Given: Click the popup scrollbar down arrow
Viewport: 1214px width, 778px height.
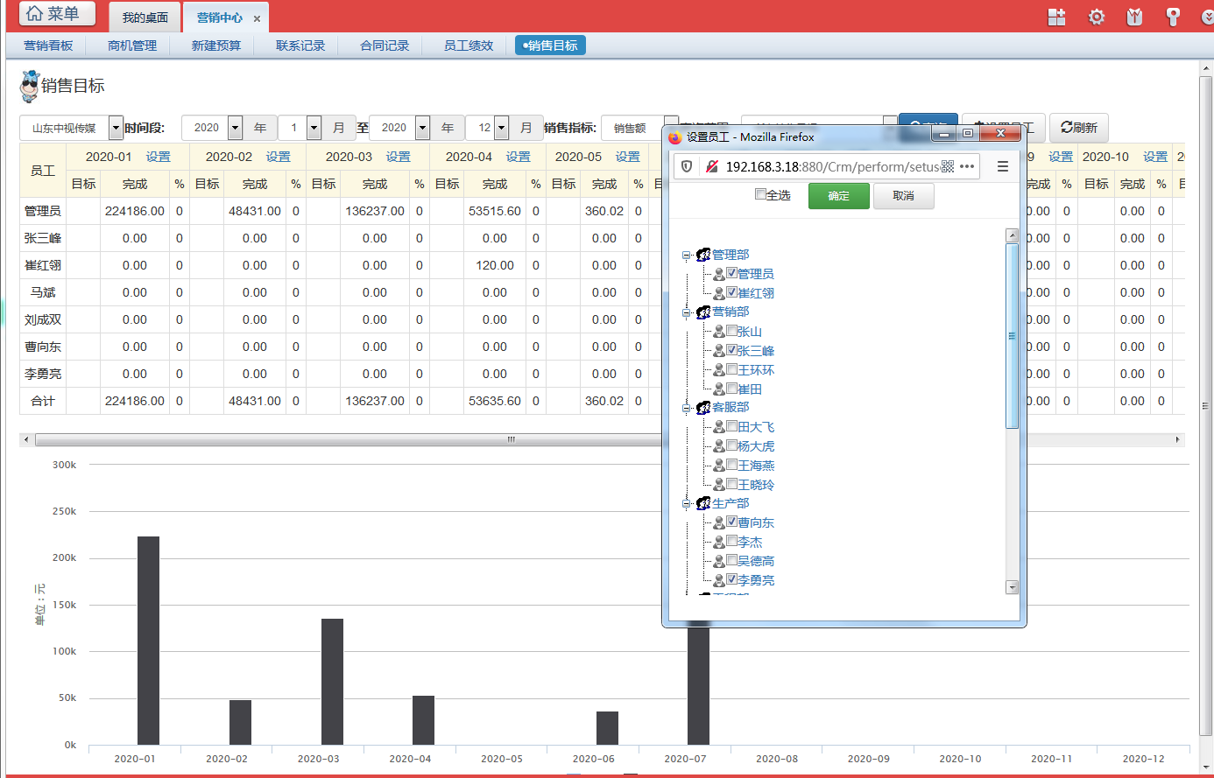Looking at the screenshot, I should 1013,587.
